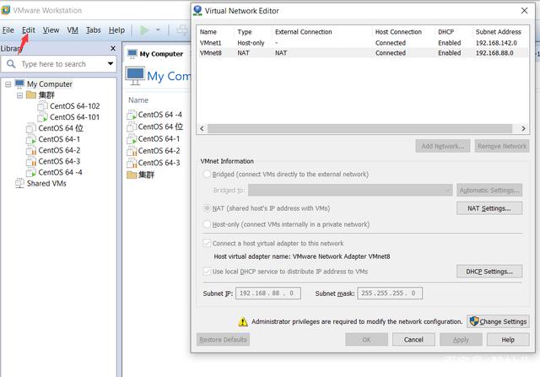Click the Subnet IP input field
The width and height of the screenshot is (540, 377).
point(268,294)
